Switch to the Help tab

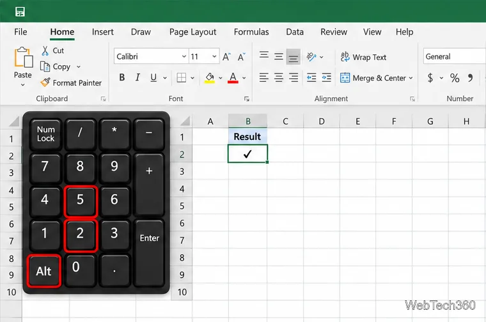click(405, 32)
